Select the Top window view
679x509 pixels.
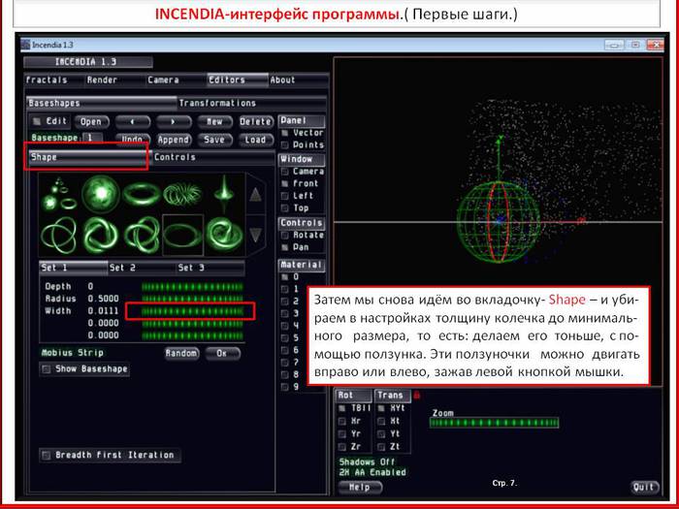(x=285, y=208)
